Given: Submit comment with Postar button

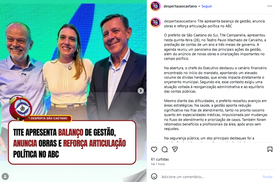Looking at the screenshot, I should 268,177.
